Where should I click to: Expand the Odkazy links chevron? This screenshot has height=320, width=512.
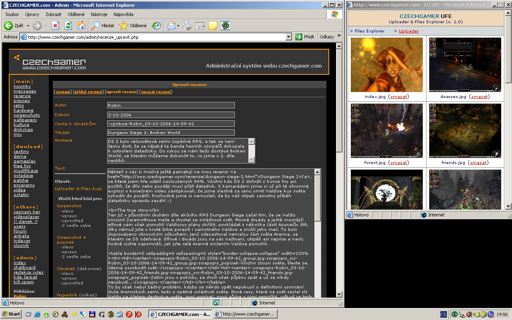(x=339, y=36)
